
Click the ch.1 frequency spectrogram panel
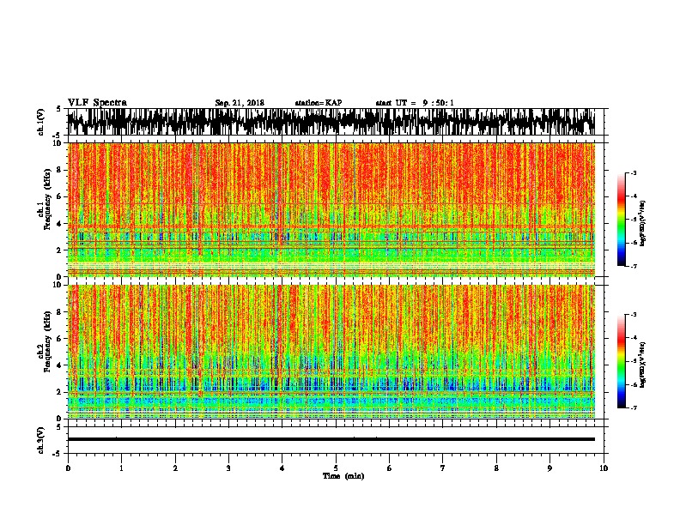point(331,209)
